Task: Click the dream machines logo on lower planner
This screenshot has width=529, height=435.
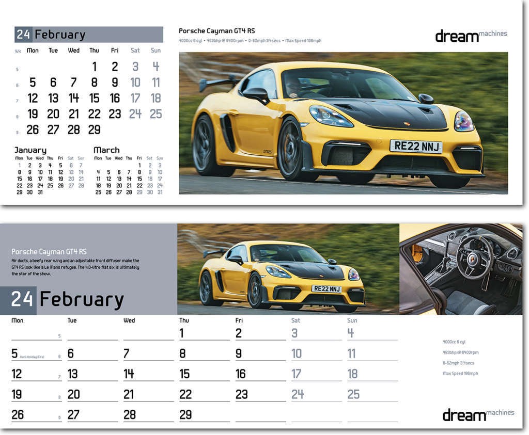Action: (478, 415)
